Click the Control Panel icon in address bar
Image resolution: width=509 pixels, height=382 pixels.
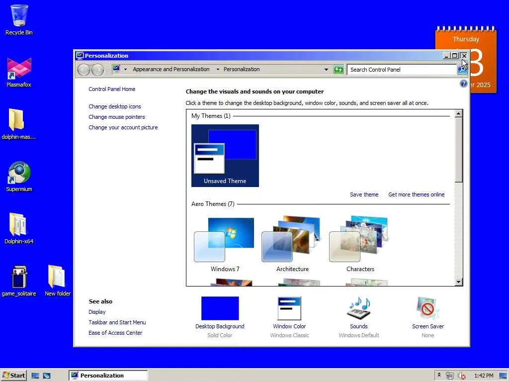pos(116,69)
